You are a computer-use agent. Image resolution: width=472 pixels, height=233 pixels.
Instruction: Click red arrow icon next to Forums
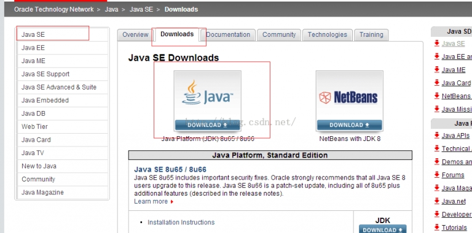tap(437, 175)
